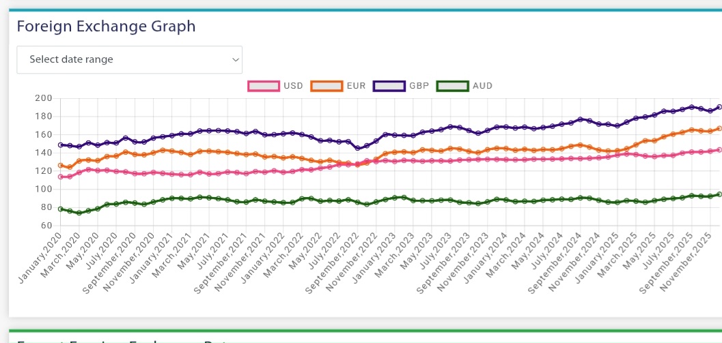
Task: Toggle the purple GBP legend swatch
Action: pos(389,86)
